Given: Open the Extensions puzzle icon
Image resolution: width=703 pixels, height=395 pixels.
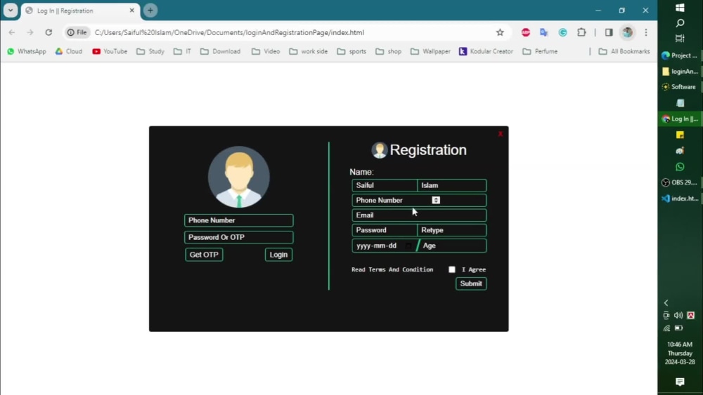Looking at the screenshot, I should tap(581, 32).
